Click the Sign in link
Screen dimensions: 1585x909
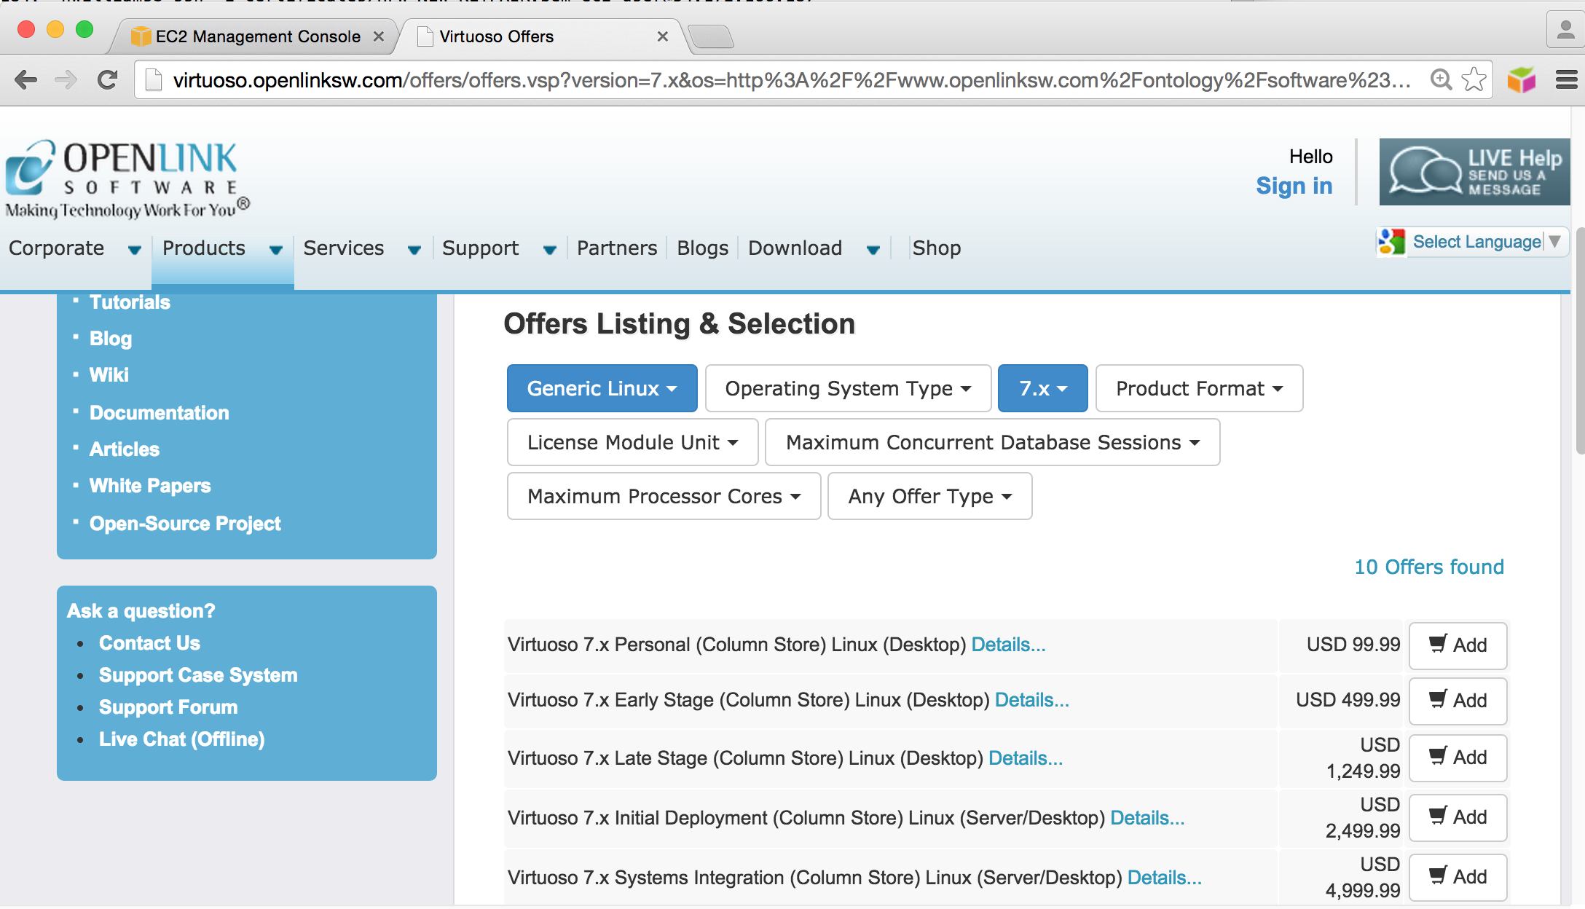point(1294,186)
